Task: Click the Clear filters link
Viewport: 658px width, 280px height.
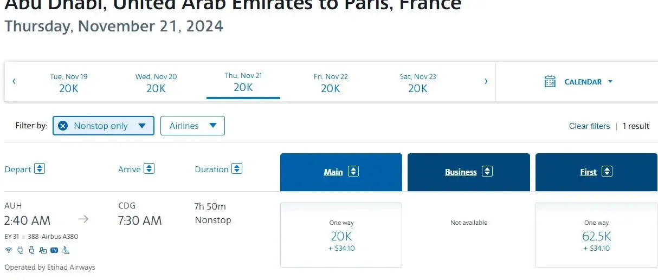Action: tap(589, 126)
